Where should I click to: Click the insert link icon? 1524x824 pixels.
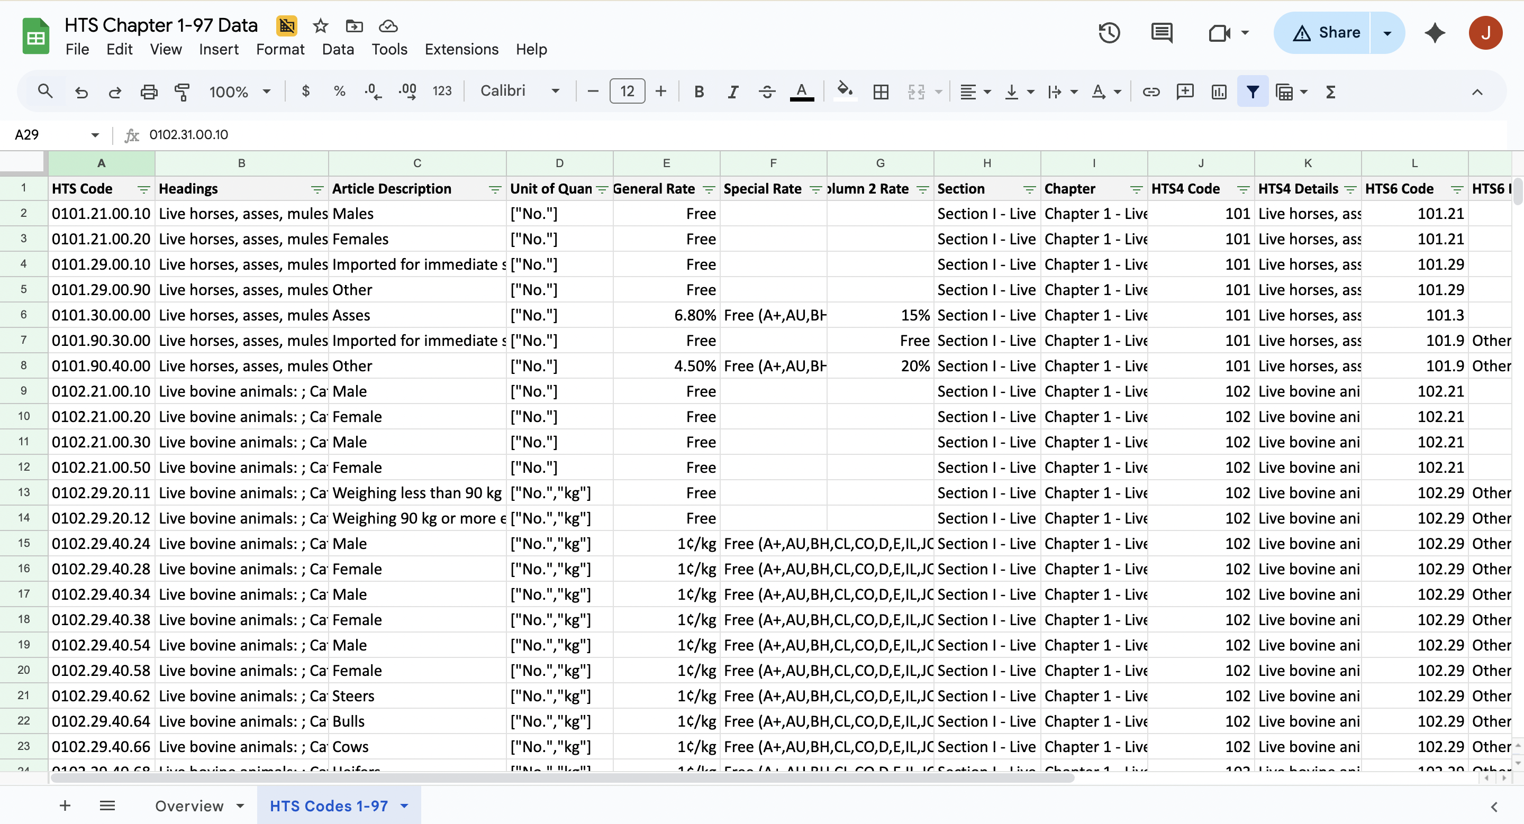pos(1151,91)
